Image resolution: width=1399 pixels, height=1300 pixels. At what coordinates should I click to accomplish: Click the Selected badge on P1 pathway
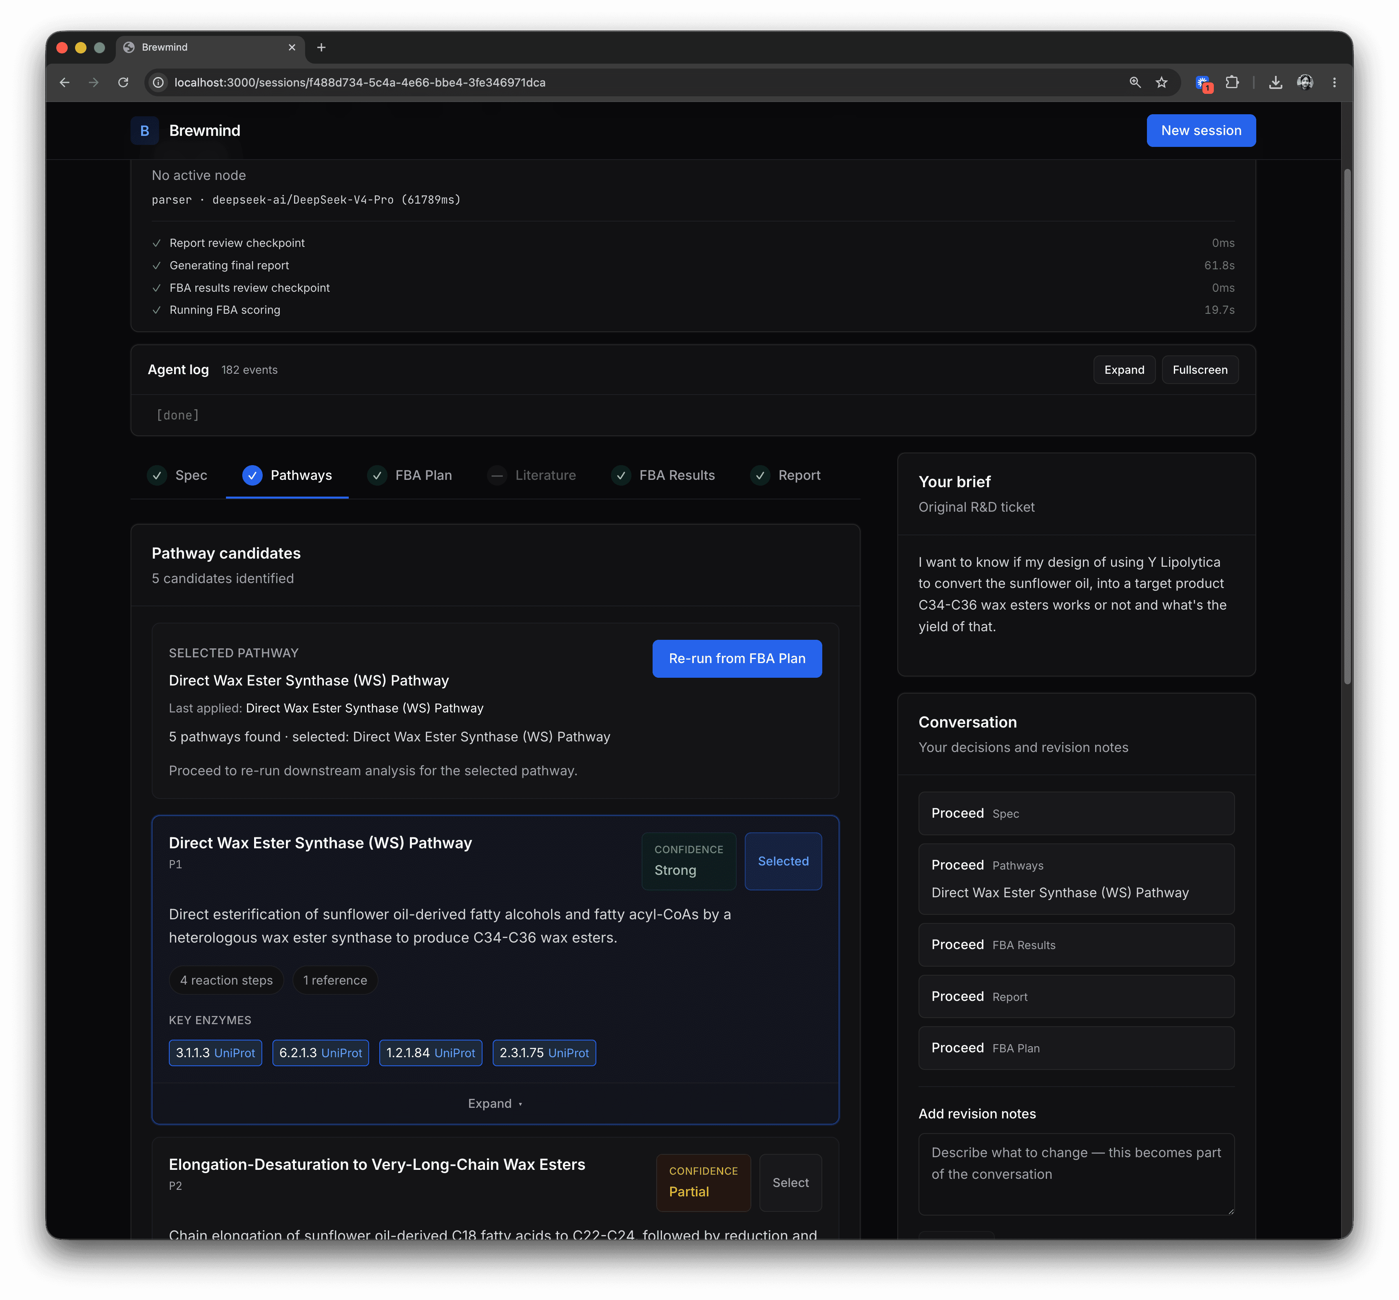783,861
